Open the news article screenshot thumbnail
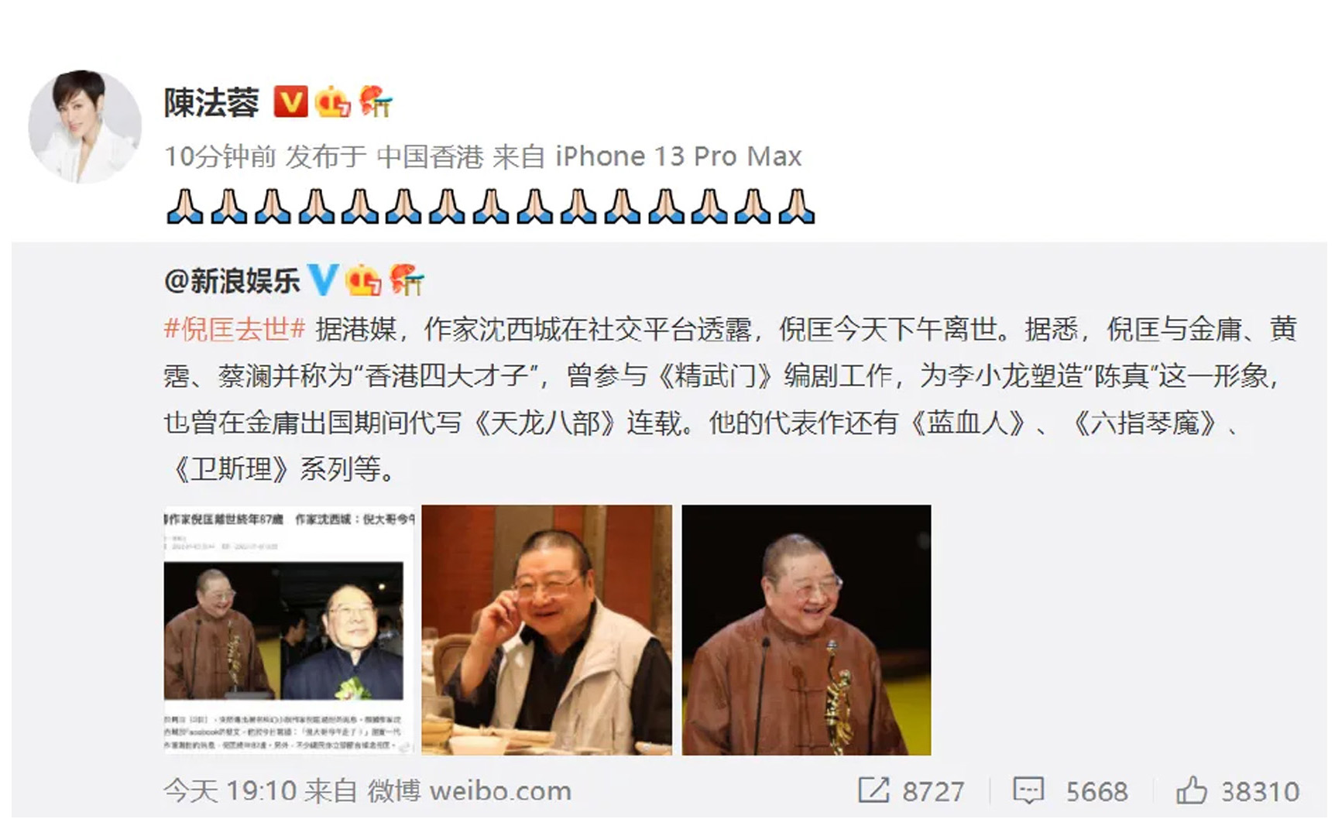 289,629
